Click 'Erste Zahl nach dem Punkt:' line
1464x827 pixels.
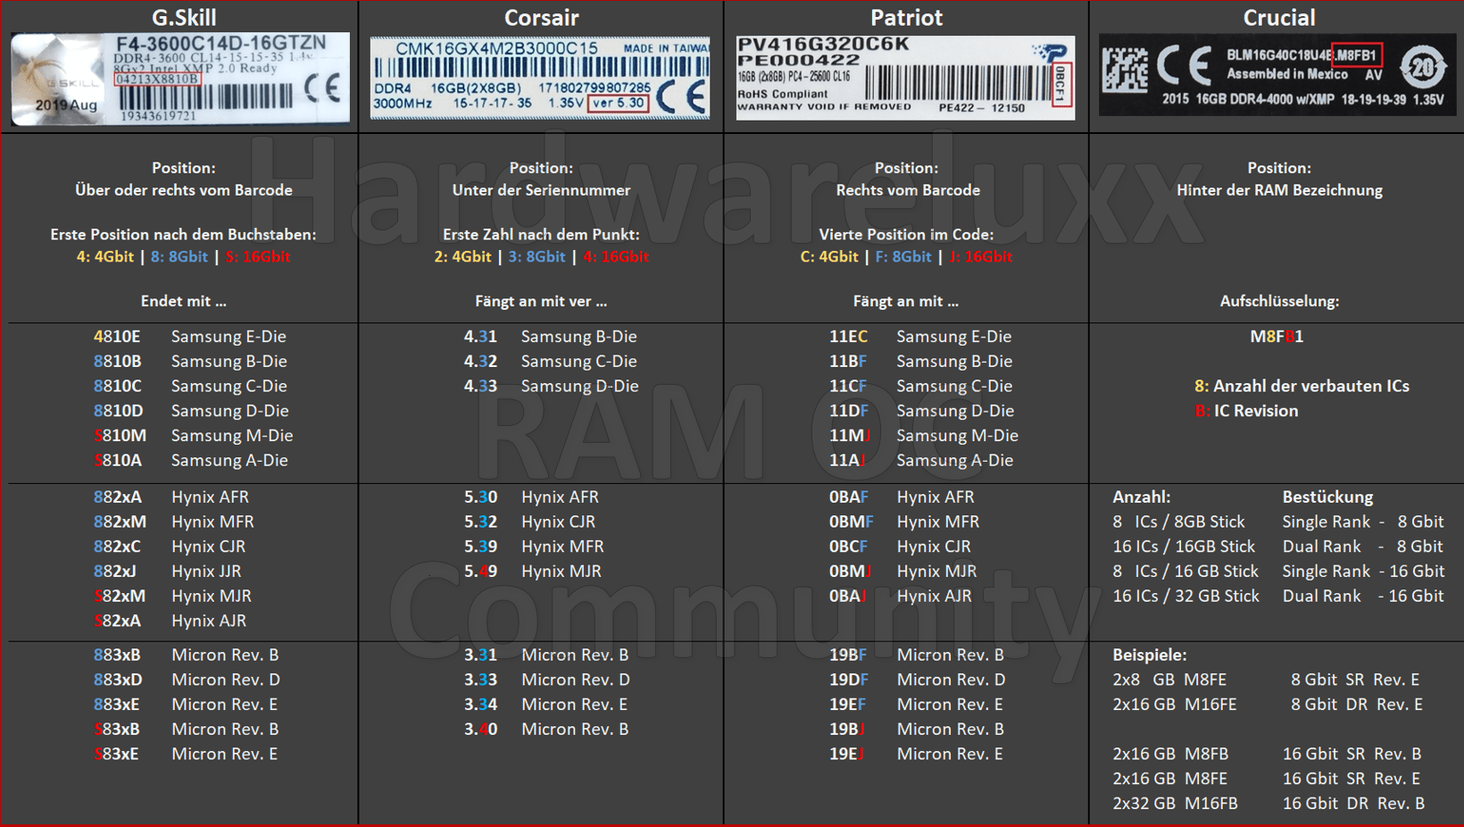541,235
